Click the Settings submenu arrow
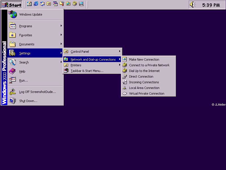 coord(61,53)
